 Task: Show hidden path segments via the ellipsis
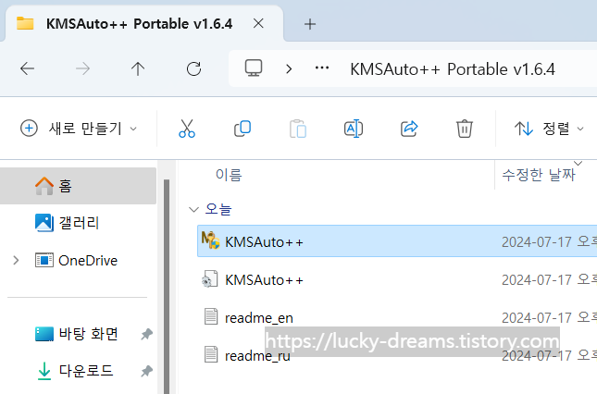pos(322,68)
